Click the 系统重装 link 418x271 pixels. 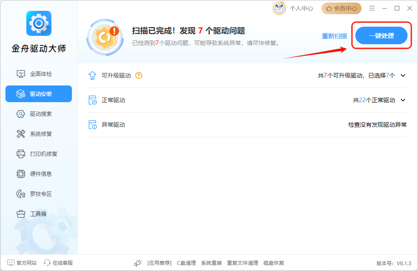click(212, 263)
